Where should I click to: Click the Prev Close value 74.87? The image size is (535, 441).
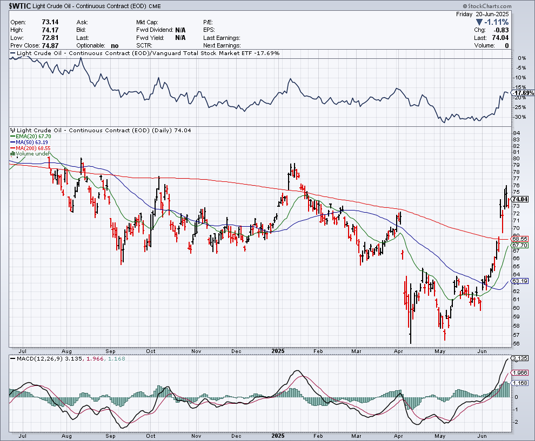click(50, 46)
